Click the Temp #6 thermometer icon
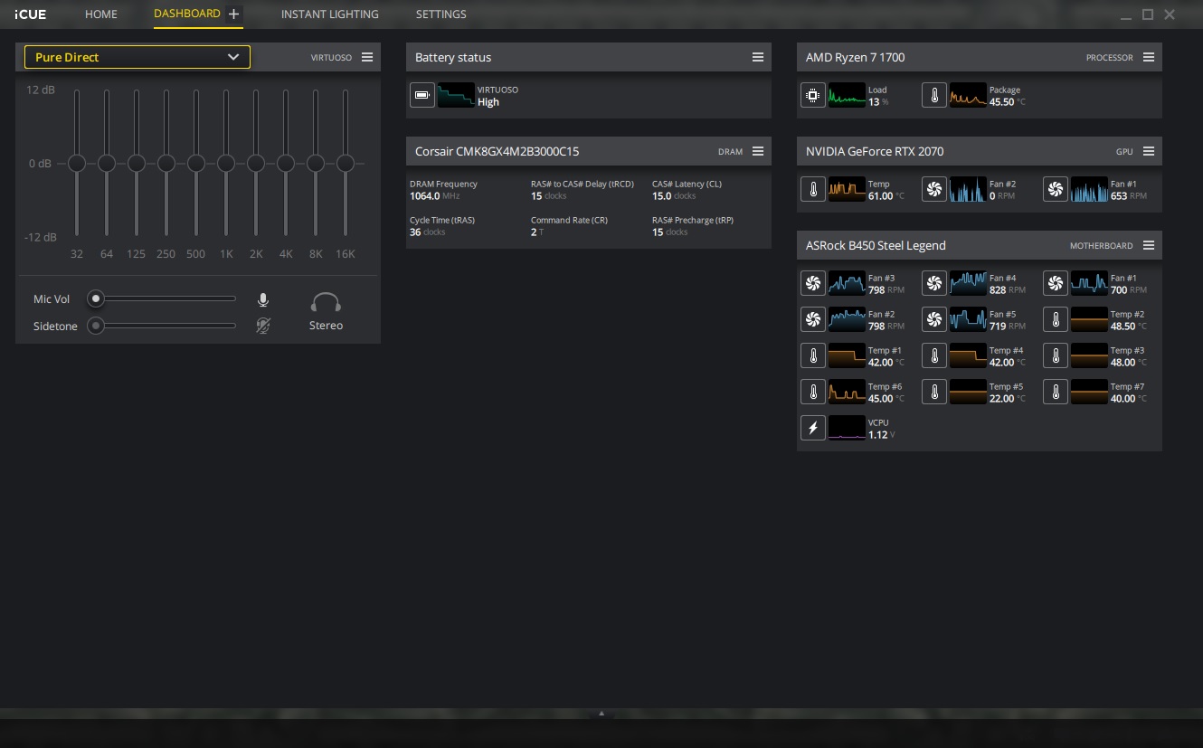This screenshot has height=748, width=1203. [x=812, y=392]
